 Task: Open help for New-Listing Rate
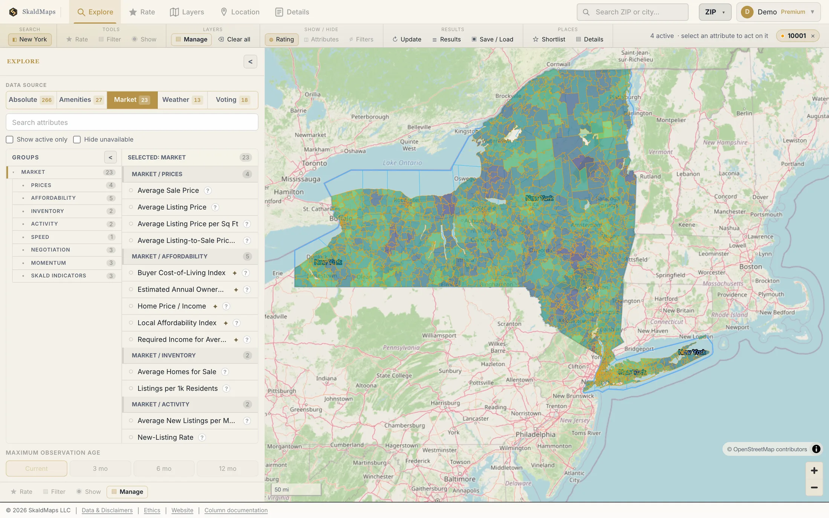click(x=202, y=437)
